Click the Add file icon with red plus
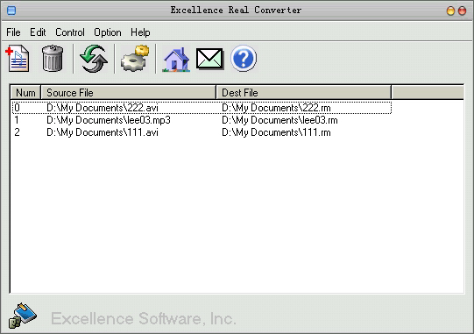 pyautogui.click(x=18, y=58)
